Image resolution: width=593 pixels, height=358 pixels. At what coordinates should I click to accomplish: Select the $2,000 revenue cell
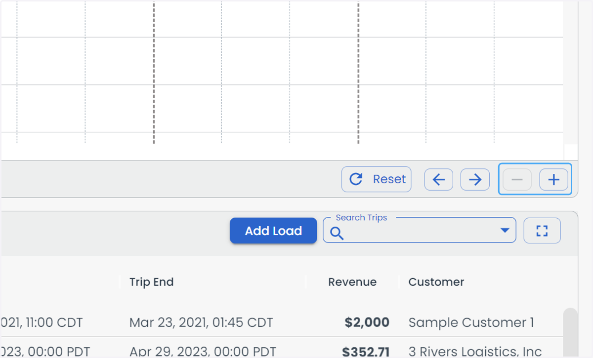tap(367, 322)
